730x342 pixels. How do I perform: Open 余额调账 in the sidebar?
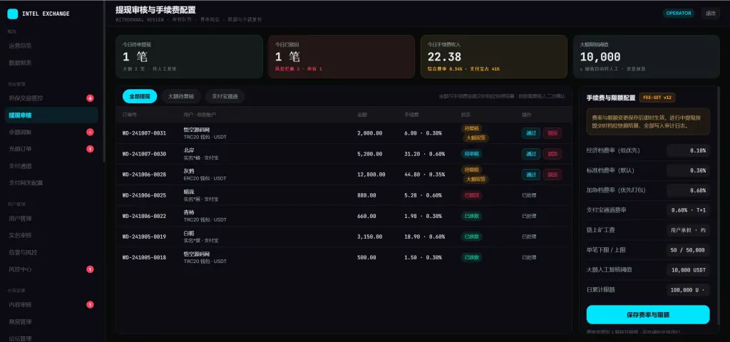[51, 132]
